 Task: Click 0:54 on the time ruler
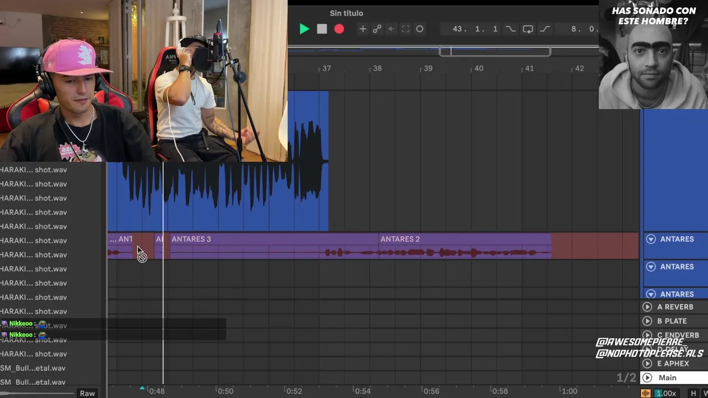362,391
